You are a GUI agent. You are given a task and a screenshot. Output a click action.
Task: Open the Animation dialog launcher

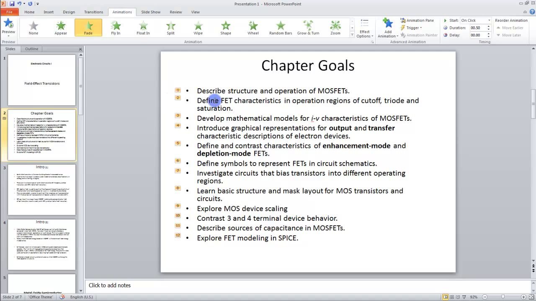point(372,42)
